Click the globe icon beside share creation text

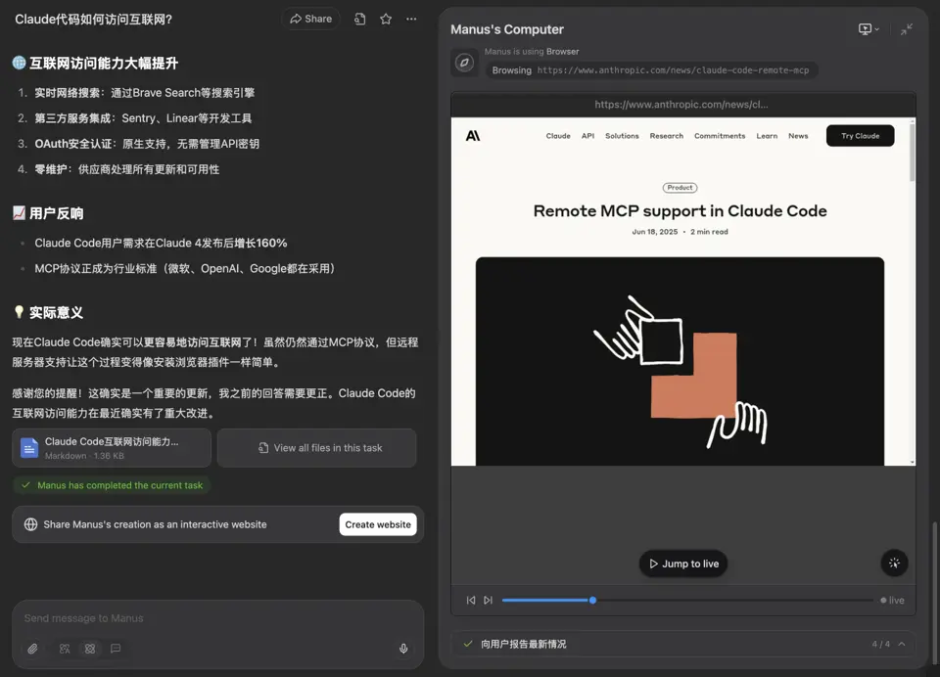point(30,524)
